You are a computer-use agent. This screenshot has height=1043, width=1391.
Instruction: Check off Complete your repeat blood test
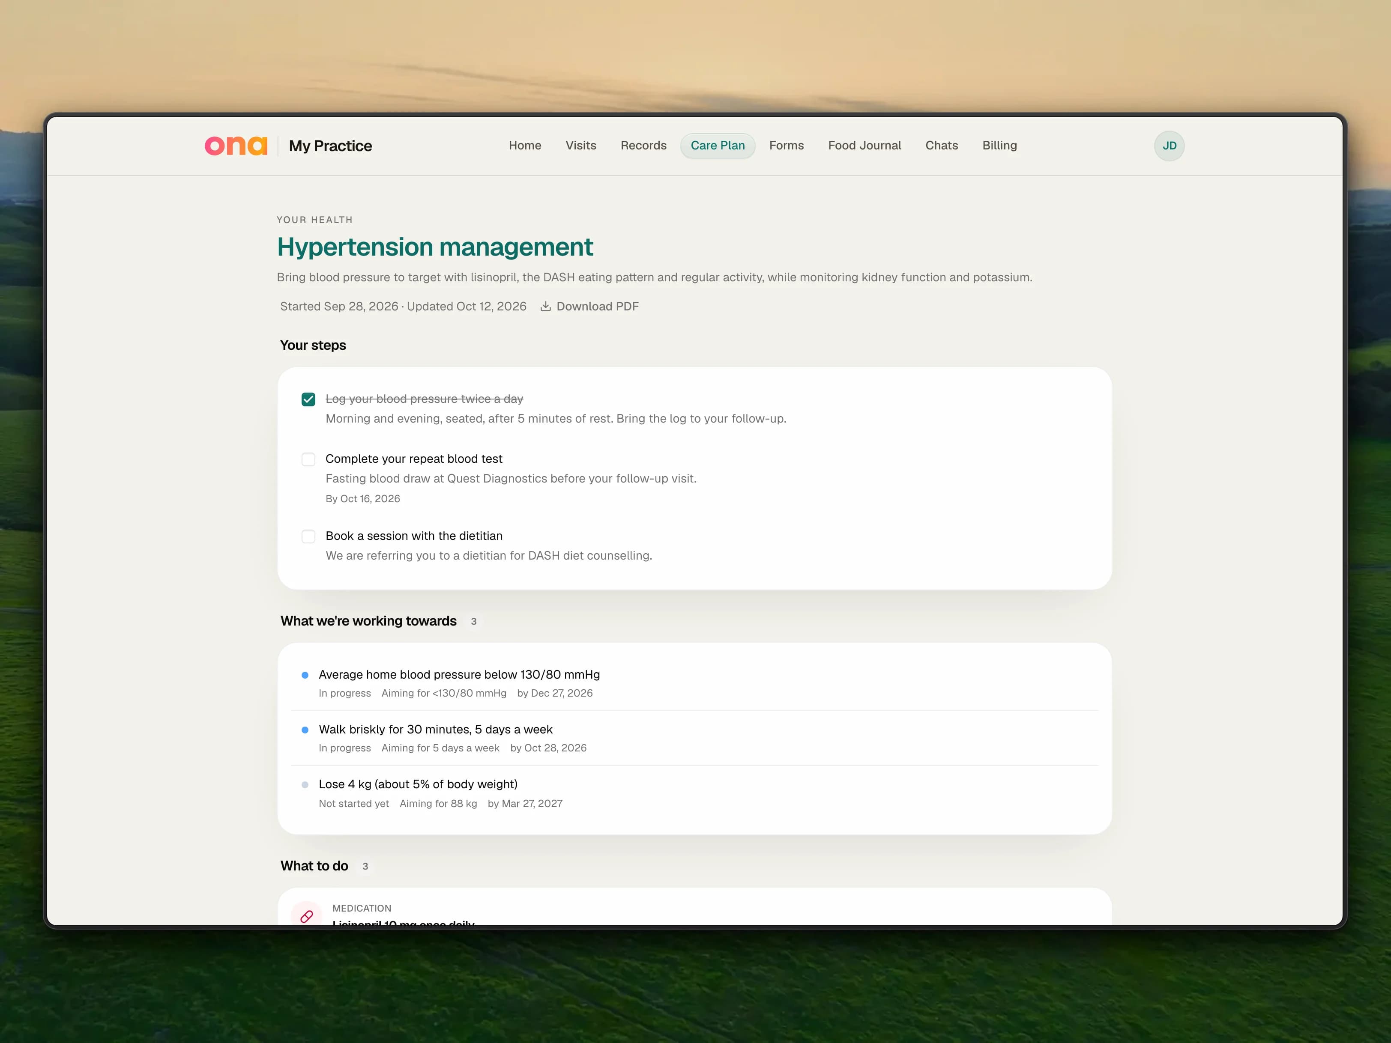pyautogui.click(x=308, y=459)
